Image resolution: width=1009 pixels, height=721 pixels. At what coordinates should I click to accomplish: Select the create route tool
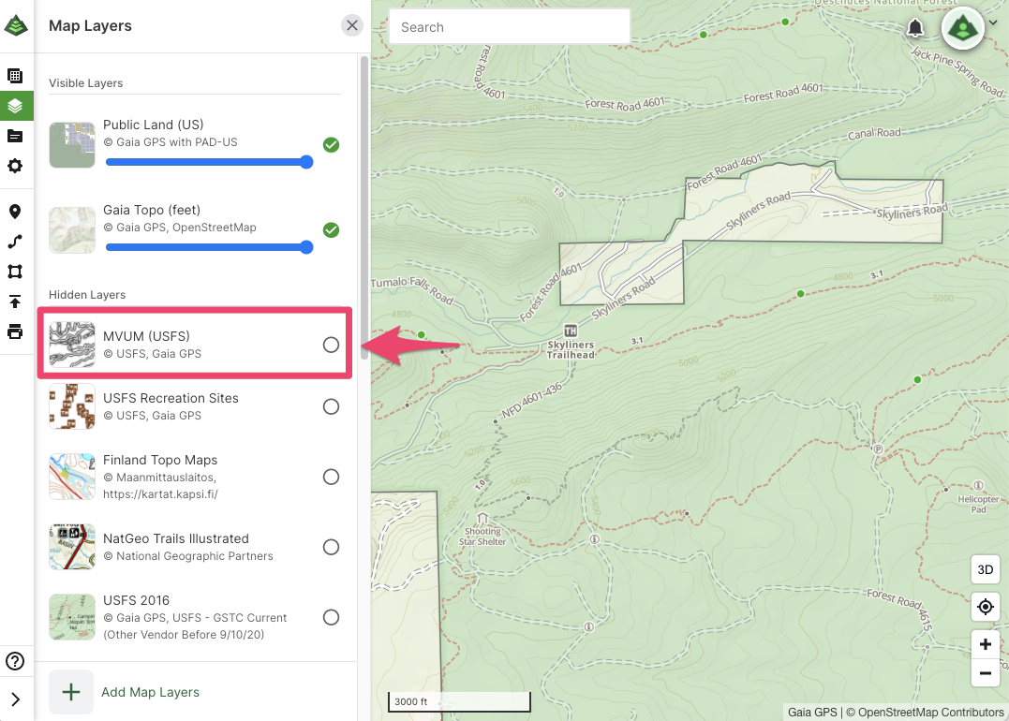[x=15, y=242]
